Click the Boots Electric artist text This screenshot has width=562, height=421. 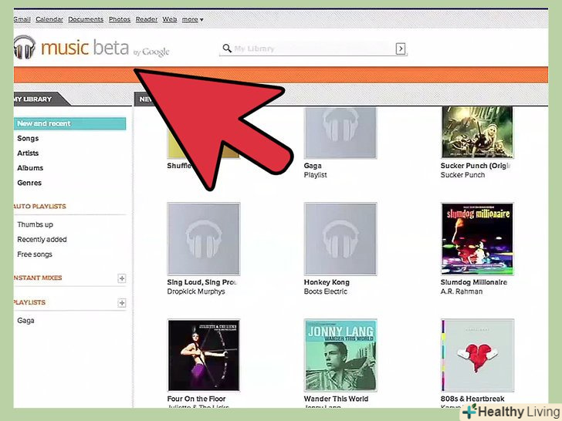[326, 291]
